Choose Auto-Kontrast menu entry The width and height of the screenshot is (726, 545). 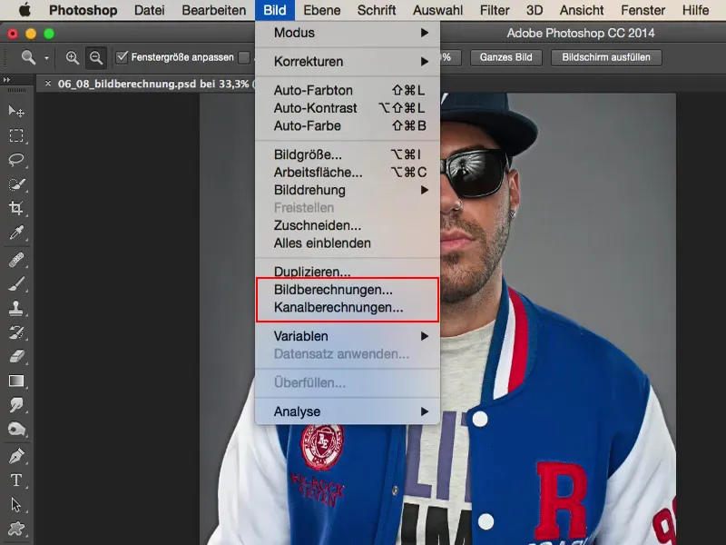tap(348, 108)
